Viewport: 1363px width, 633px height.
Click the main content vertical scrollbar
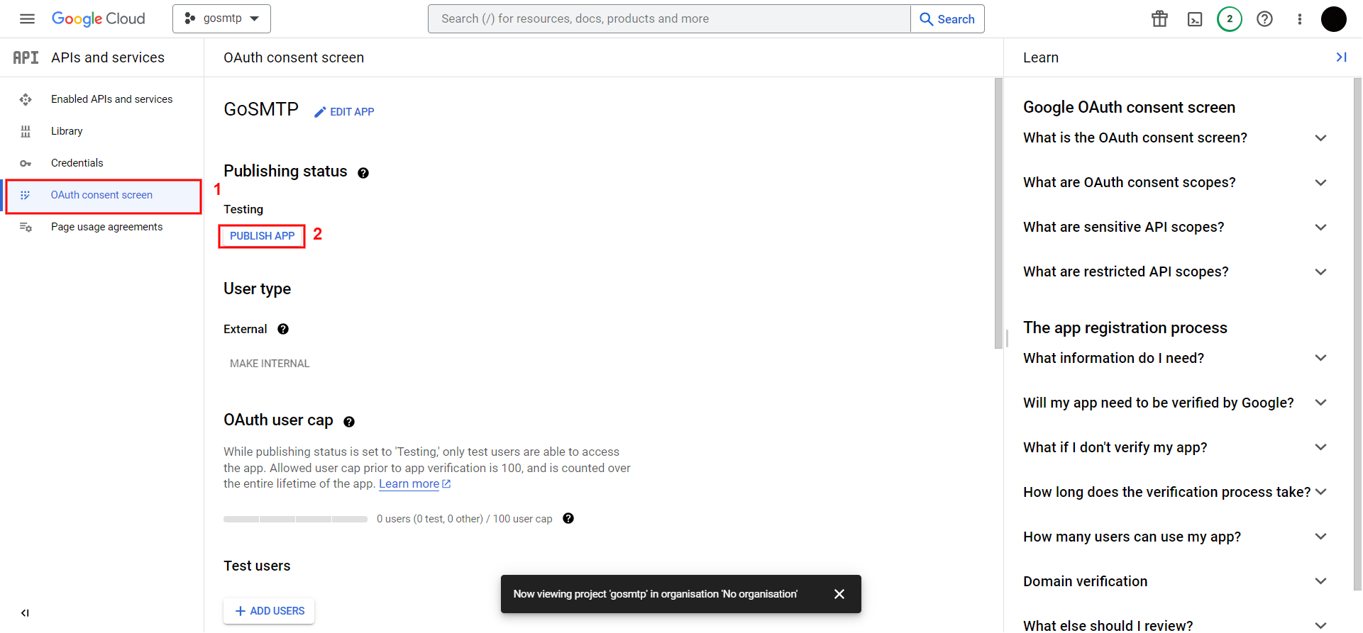tap(998, 213)
